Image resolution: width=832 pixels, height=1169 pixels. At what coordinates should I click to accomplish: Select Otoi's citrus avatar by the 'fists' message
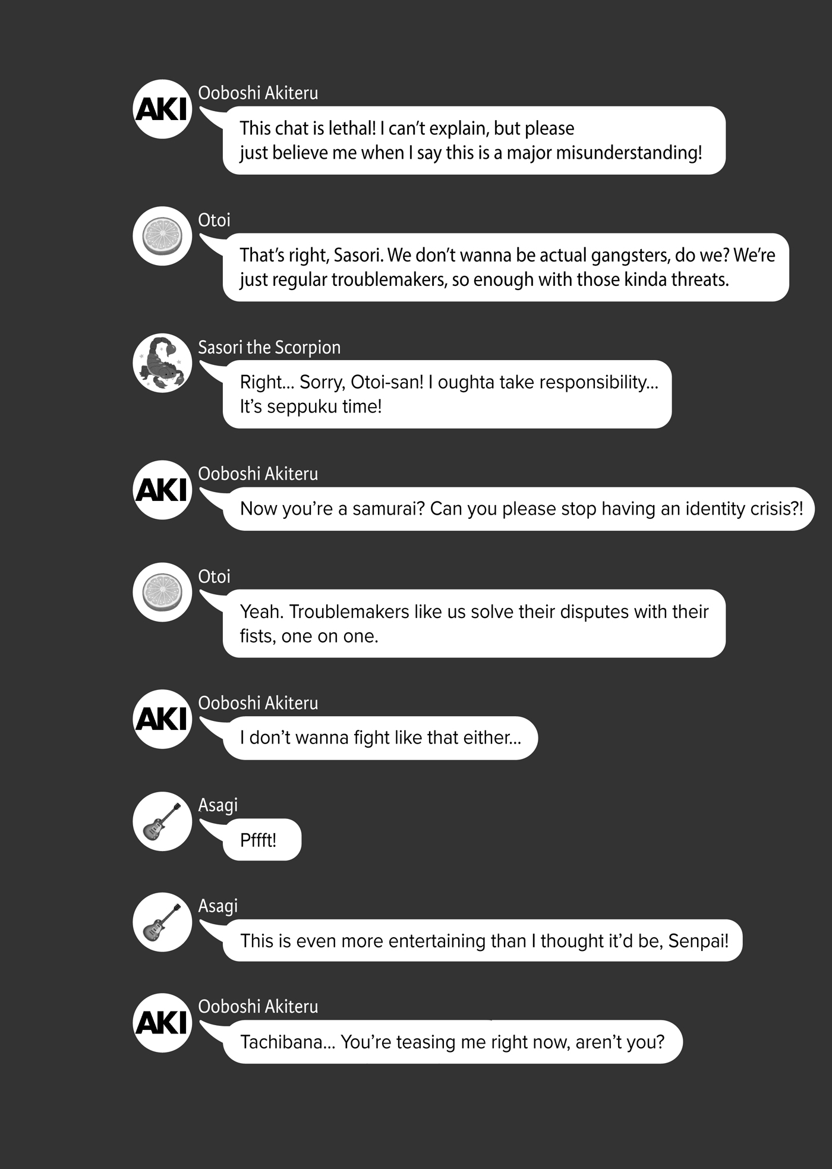[162, 592]
